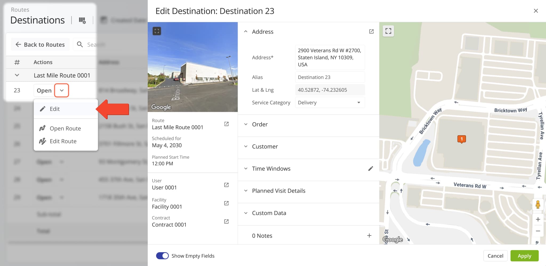Go Back to Routes
This screenshot has width=546, height=266.
40,44
